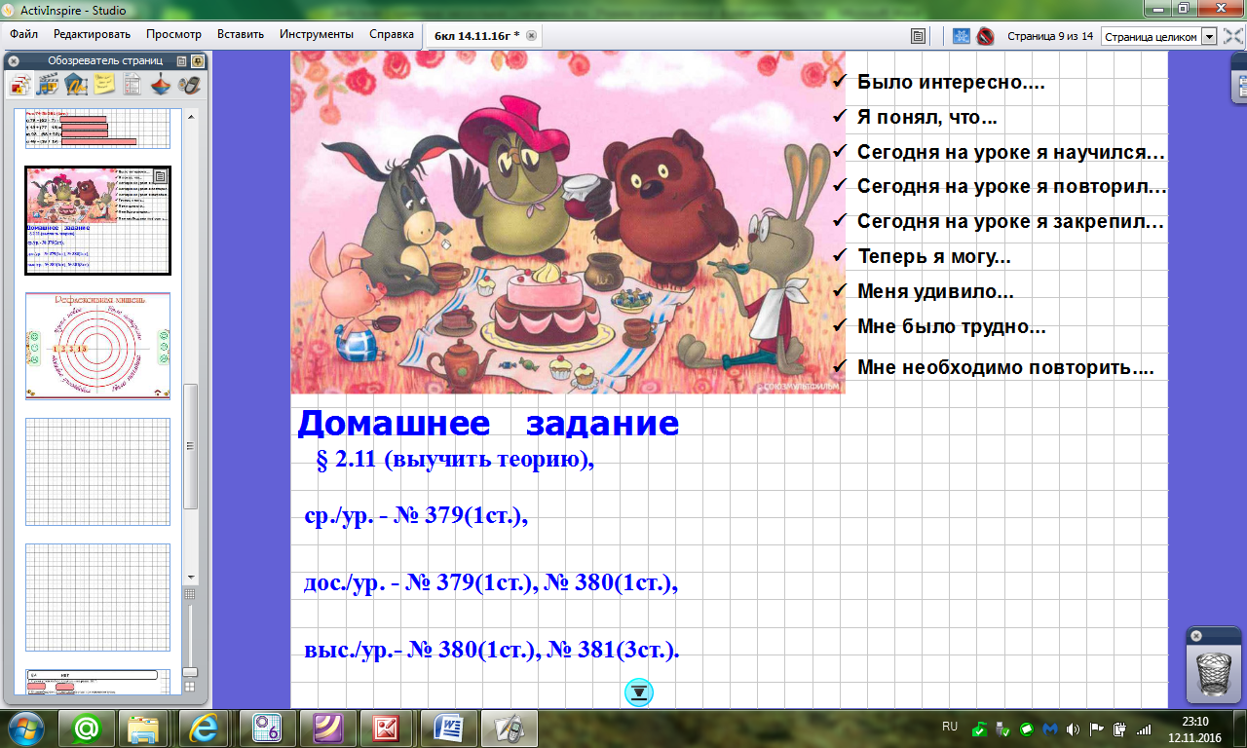
Task: Click the ср./ур. - № 379(1ст.) line
Action: coord(416,516)
